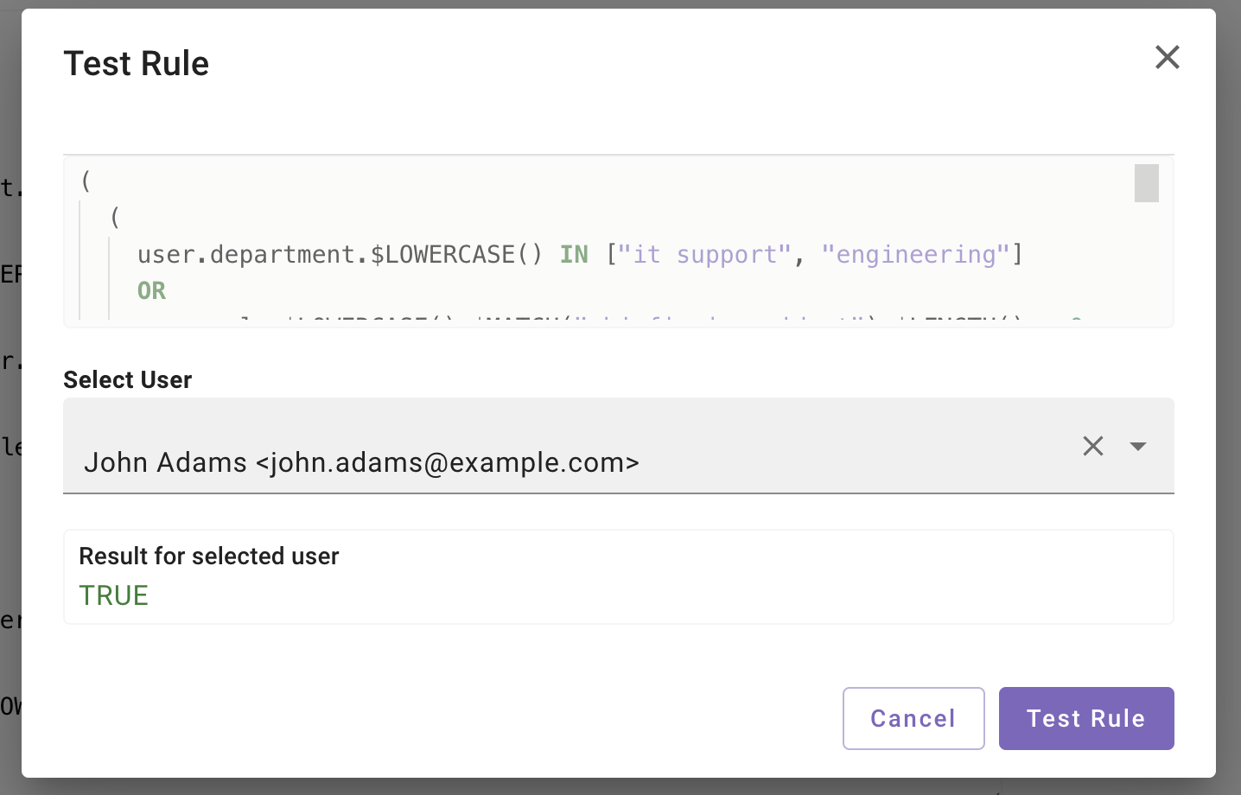Click the rule editor scrollbar thumb
This screenshot has height=795, width=1241.
click(1146, 183)
